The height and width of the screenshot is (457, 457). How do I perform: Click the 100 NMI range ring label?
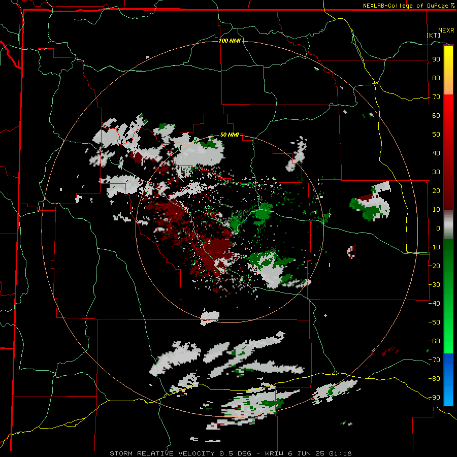tap(230, 41)
